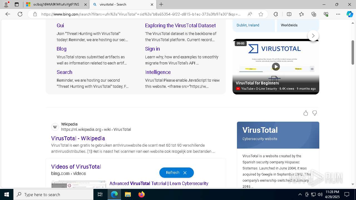
Task: Open File Explorer from taskbar
Action: [128, 194]
